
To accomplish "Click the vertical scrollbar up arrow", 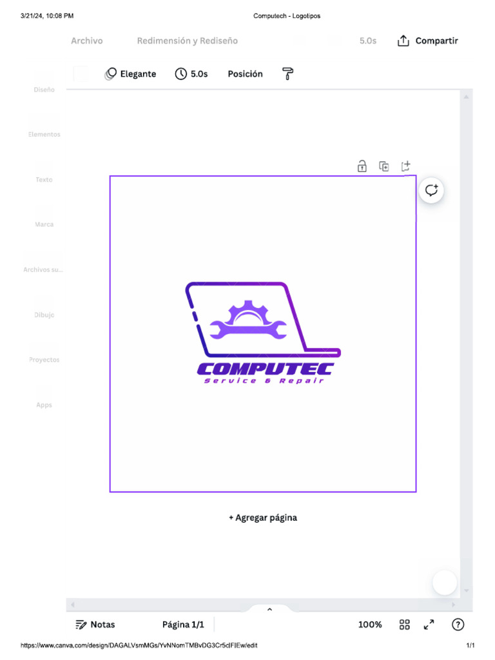I will tap(467, 97).
